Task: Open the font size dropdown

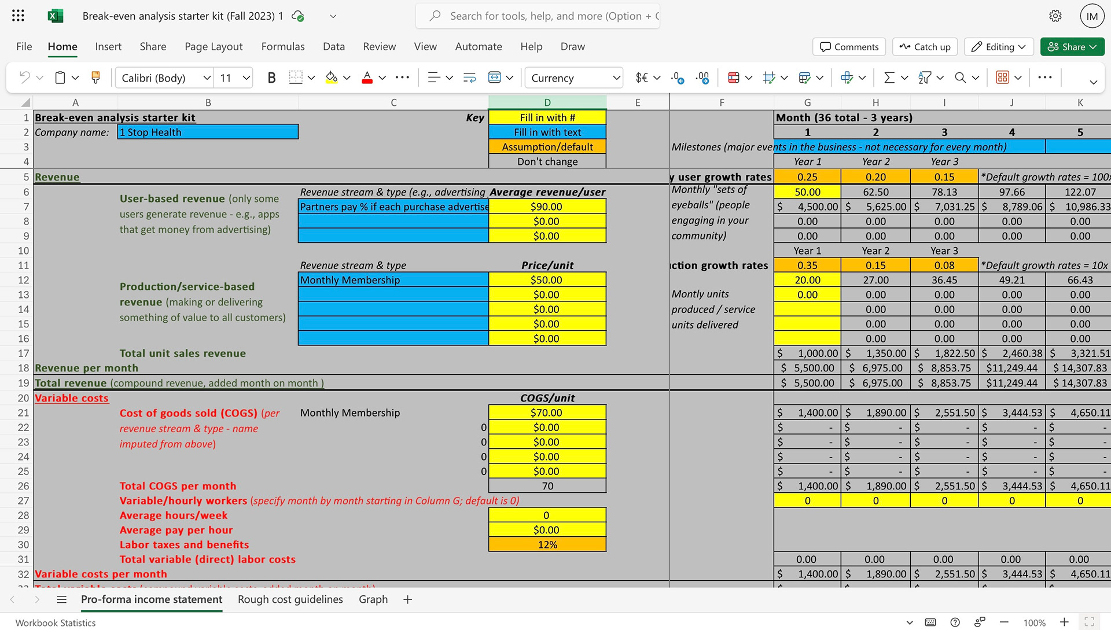Action: (x=247, y=78)
